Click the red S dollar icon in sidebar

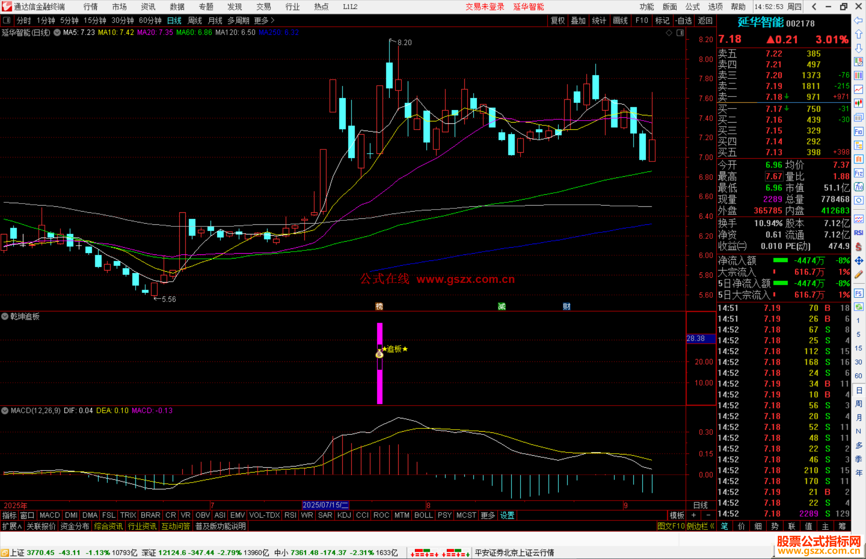[x=858, y=247]
